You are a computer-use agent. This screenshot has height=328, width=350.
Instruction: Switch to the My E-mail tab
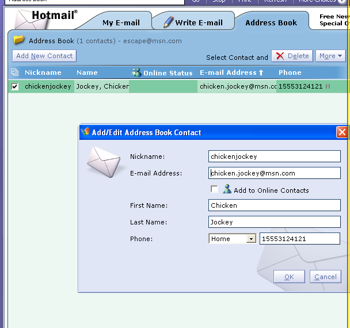point(121,22)
